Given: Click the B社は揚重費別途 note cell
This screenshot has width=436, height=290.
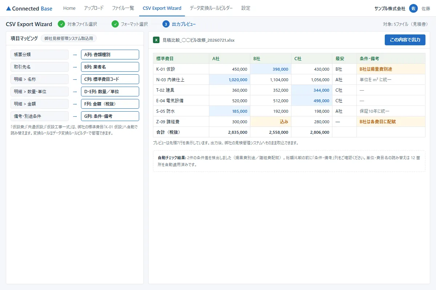Looking at the screenshot, I should 391,69.
